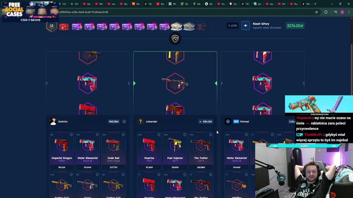This screenshot has width=353, height=198.
Task: Open a new browser tab with plus button
Action: click(315, 4)
